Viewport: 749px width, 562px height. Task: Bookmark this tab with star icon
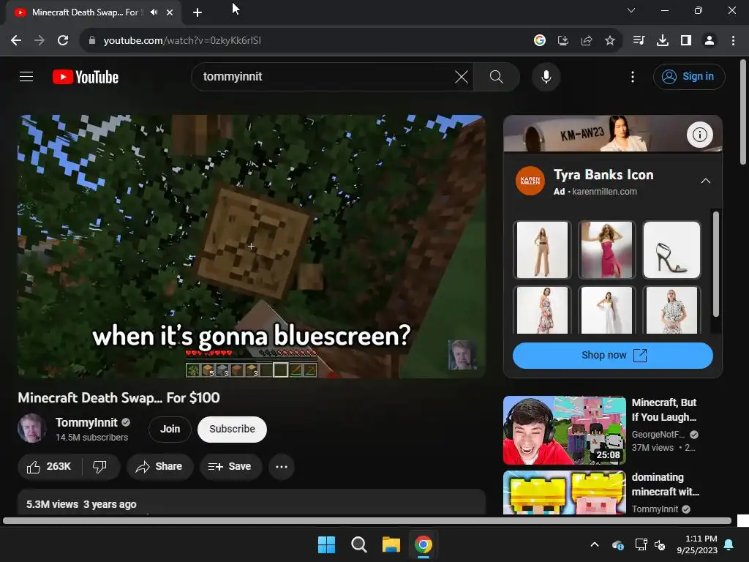point(609,41)
